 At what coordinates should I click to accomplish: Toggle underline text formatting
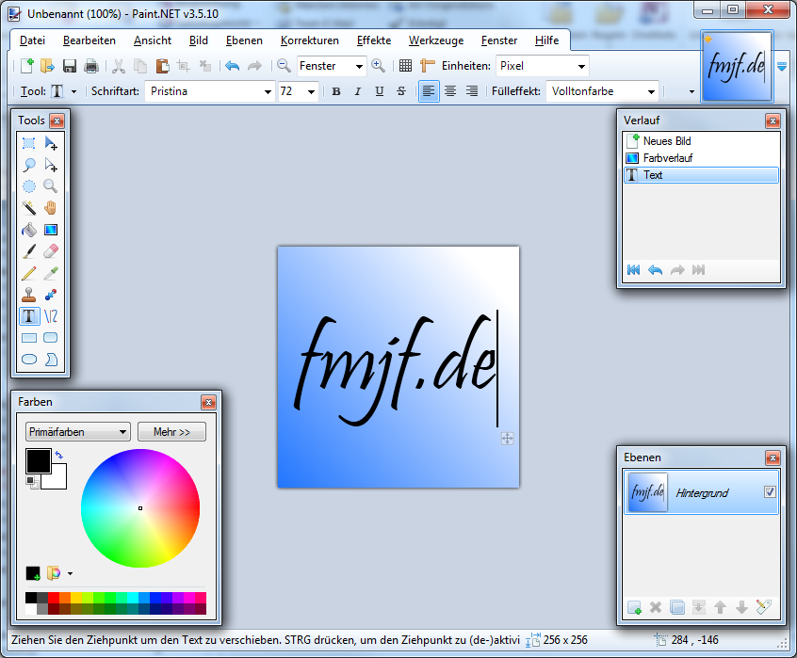379,91
